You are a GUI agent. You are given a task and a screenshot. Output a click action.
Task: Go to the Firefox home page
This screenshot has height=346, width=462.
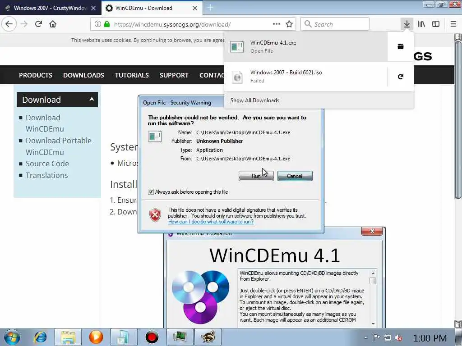pyautogui.click(x=53, y=24)
